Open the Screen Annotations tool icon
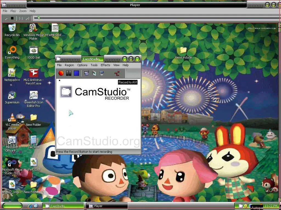This screenshot has height=210, width=281. coord(94,73)
